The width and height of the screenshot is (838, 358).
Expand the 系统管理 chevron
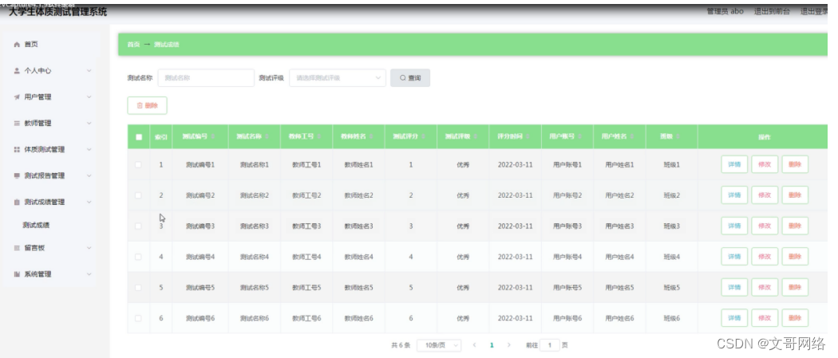[89, 274]
